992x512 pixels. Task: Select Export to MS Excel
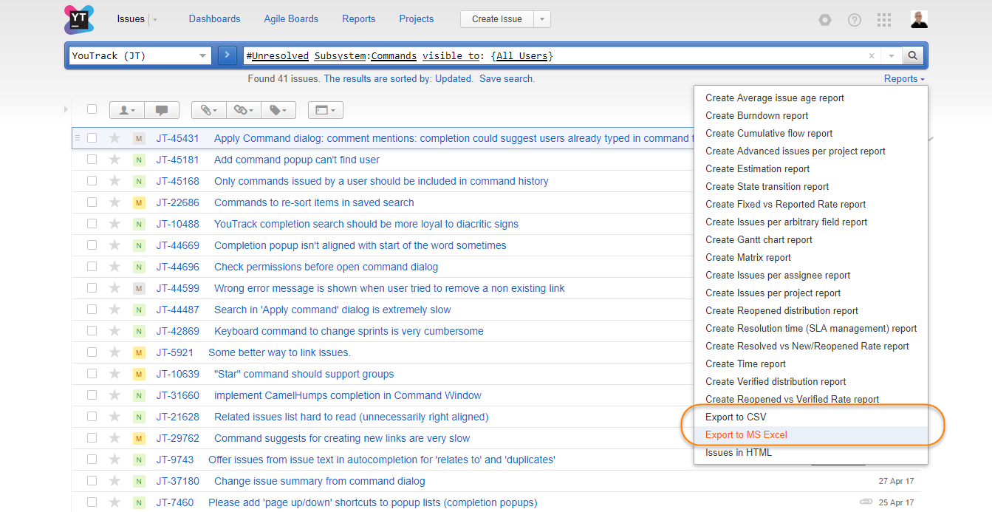coord(746,435)
